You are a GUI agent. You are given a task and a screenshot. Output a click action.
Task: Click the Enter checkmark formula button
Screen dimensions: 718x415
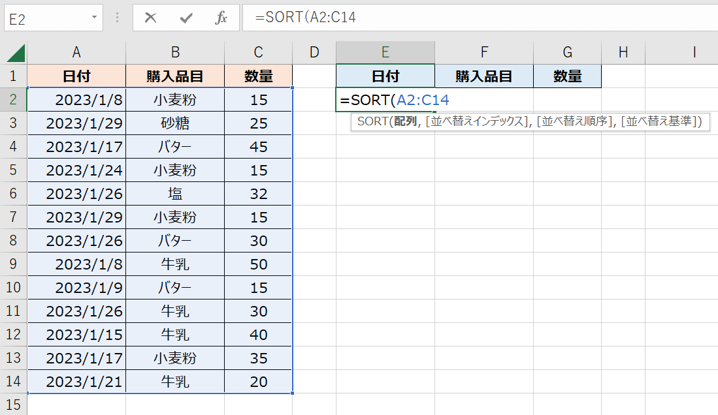click(186, 18)
